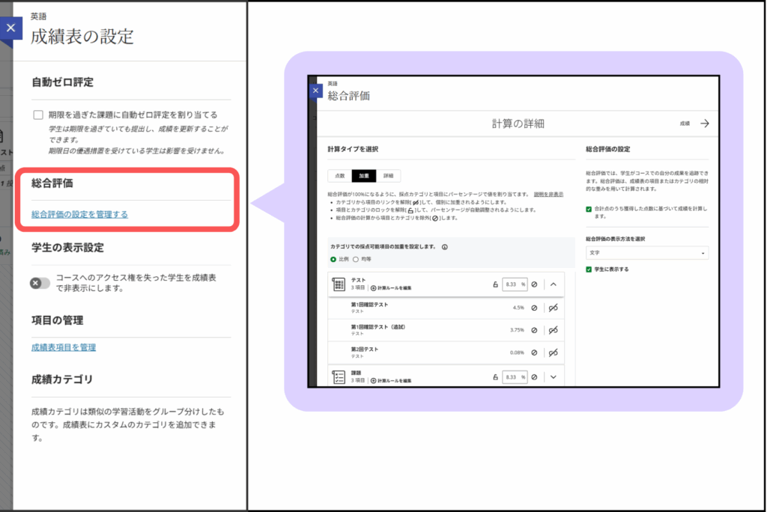Click the lock icon on 課題 category
Image resolution: width=767 pixels, height=512 pixels.
(x=495, y=377)
